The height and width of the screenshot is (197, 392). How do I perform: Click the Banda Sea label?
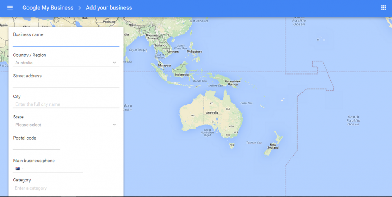click(200, 81)
